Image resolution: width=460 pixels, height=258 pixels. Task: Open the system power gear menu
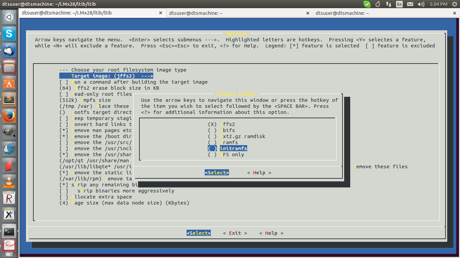pyautogui.click(x=454, y=4)
